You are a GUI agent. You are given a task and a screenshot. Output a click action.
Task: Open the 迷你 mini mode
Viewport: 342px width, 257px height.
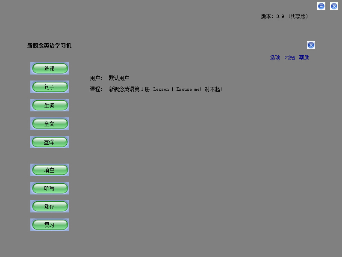tap(50, 206)
